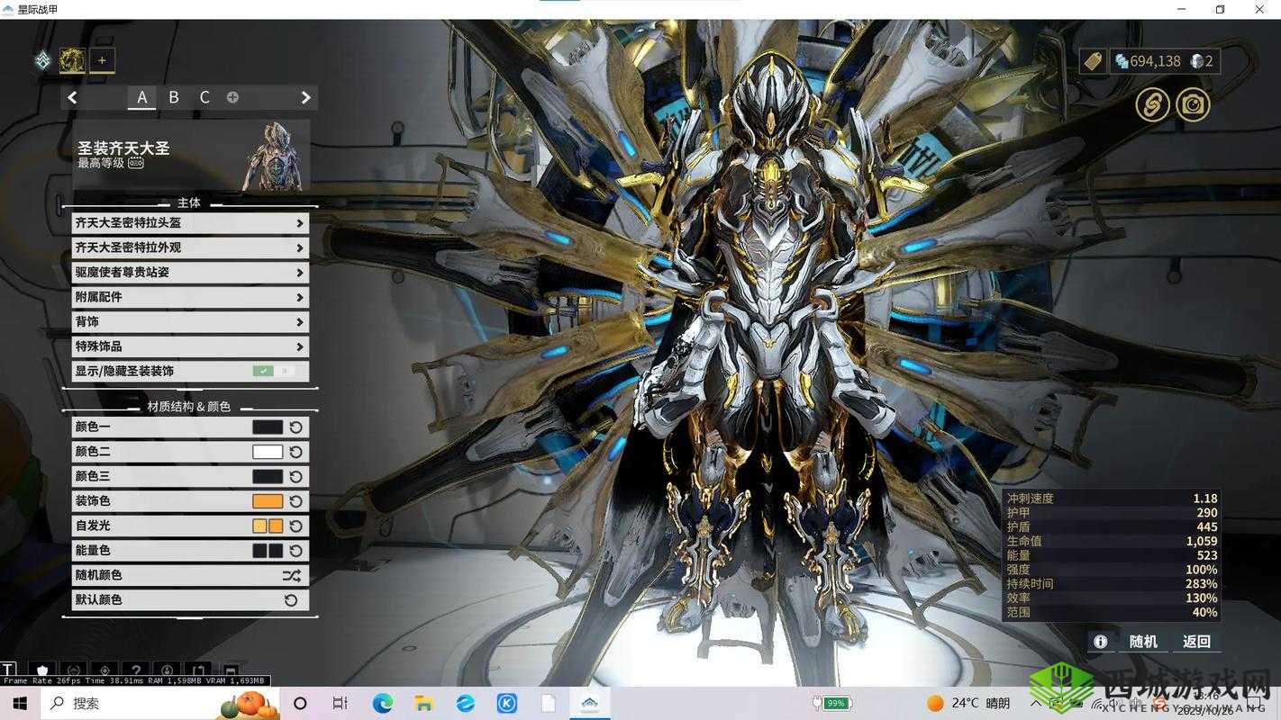1281x720 pixels.
Task: Open the Warframe app in the taskbar
Action: [589, 703]
